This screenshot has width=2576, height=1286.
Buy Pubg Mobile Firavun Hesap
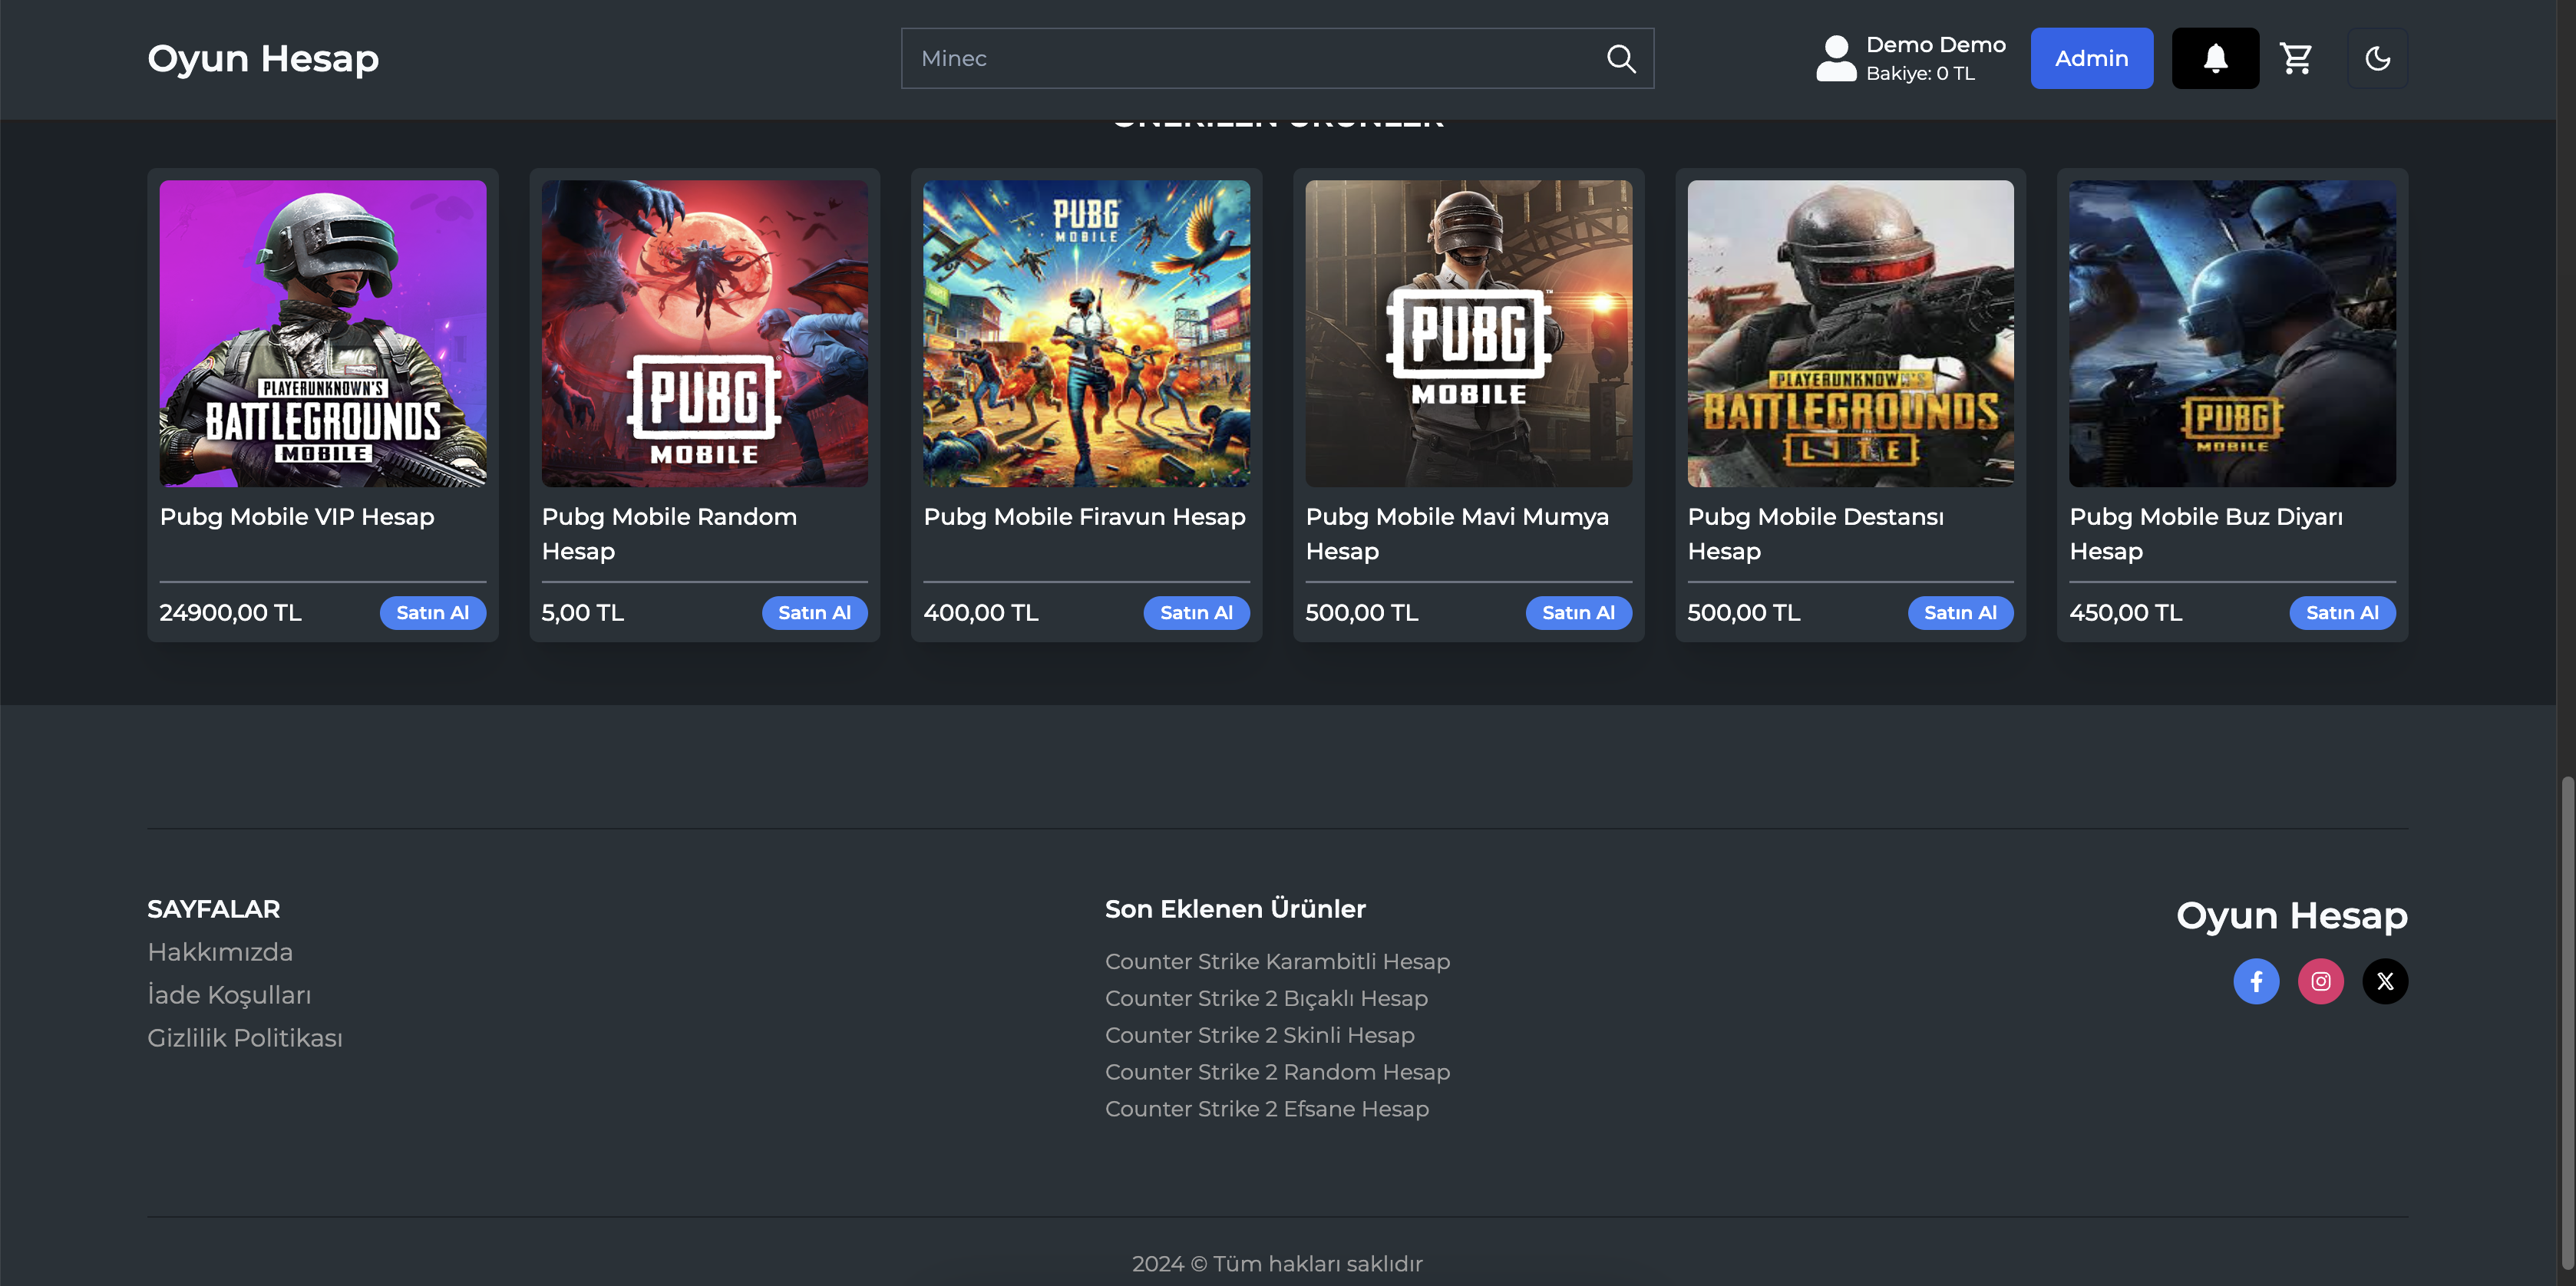click(x=1197, y=613)
